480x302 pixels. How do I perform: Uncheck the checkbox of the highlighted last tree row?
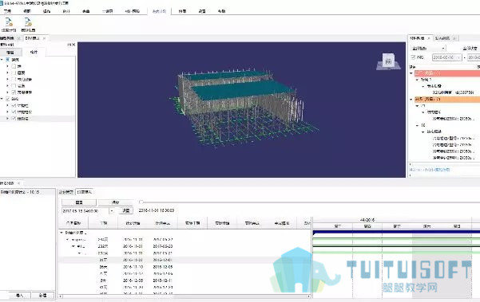tap(14, 119)
